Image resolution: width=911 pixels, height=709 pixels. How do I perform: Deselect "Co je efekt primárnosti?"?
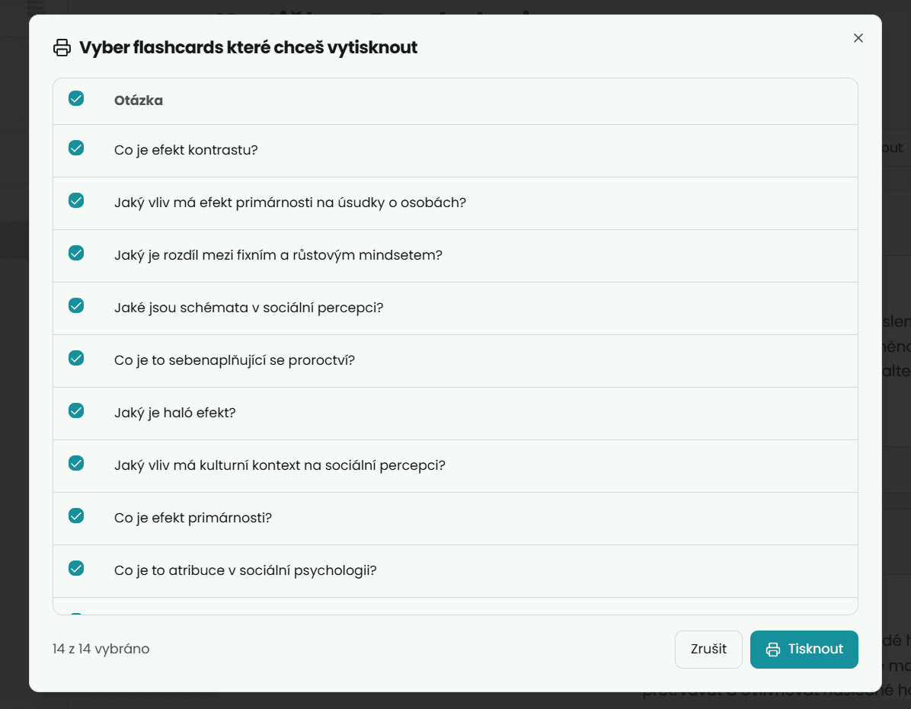[x=76, y=516]
